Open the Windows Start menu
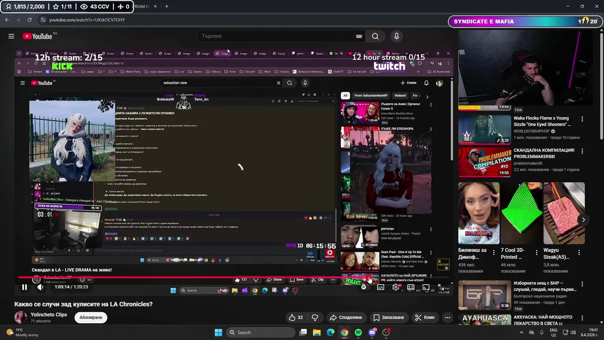The image size is (604, 340). pyautogui.click(x=218, y=332)
